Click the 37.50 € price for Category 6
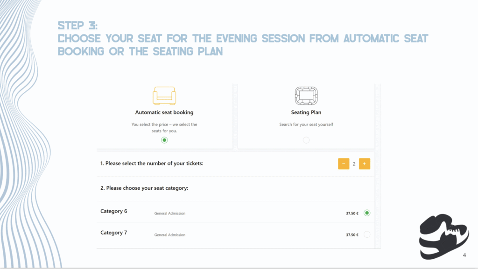The image size is (478, 269). coord(352,214)
